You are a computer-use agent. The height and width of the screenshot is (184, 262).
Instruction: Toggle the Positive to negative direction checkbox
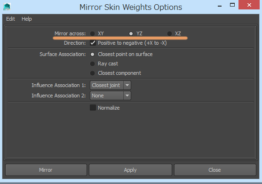click(x=93, y=43)
